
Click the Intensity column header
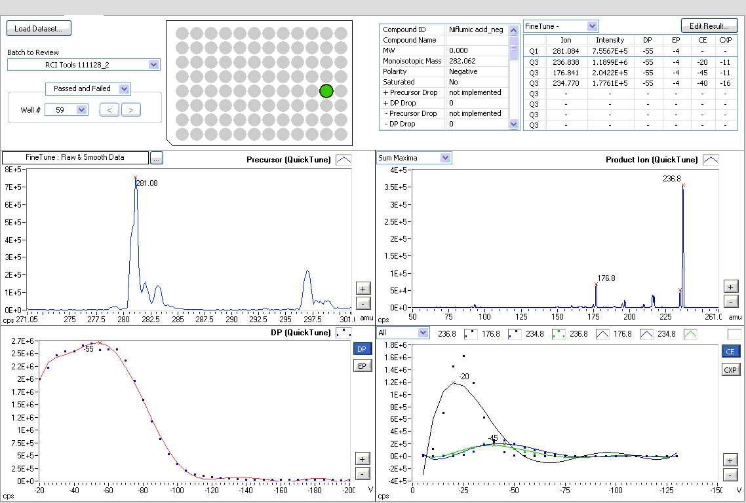[610, 40]
